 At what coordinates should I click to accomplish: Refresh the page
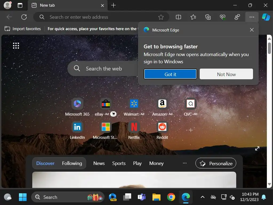tap(24, 17)
